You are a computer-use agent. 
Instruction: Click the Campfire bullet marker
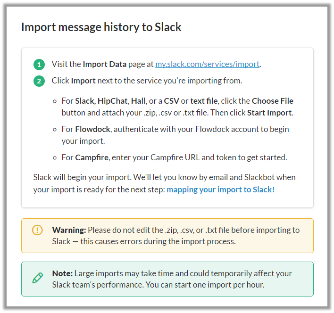coord(55,158)
